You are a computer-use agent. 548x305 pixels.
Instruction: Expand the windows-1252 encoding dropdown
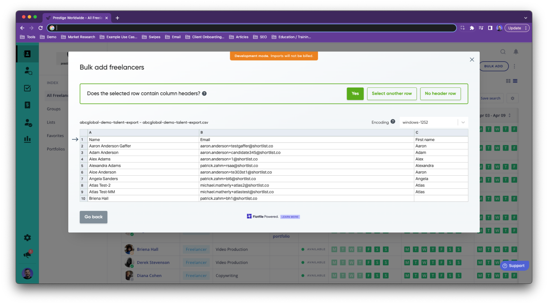coord(463,122)
